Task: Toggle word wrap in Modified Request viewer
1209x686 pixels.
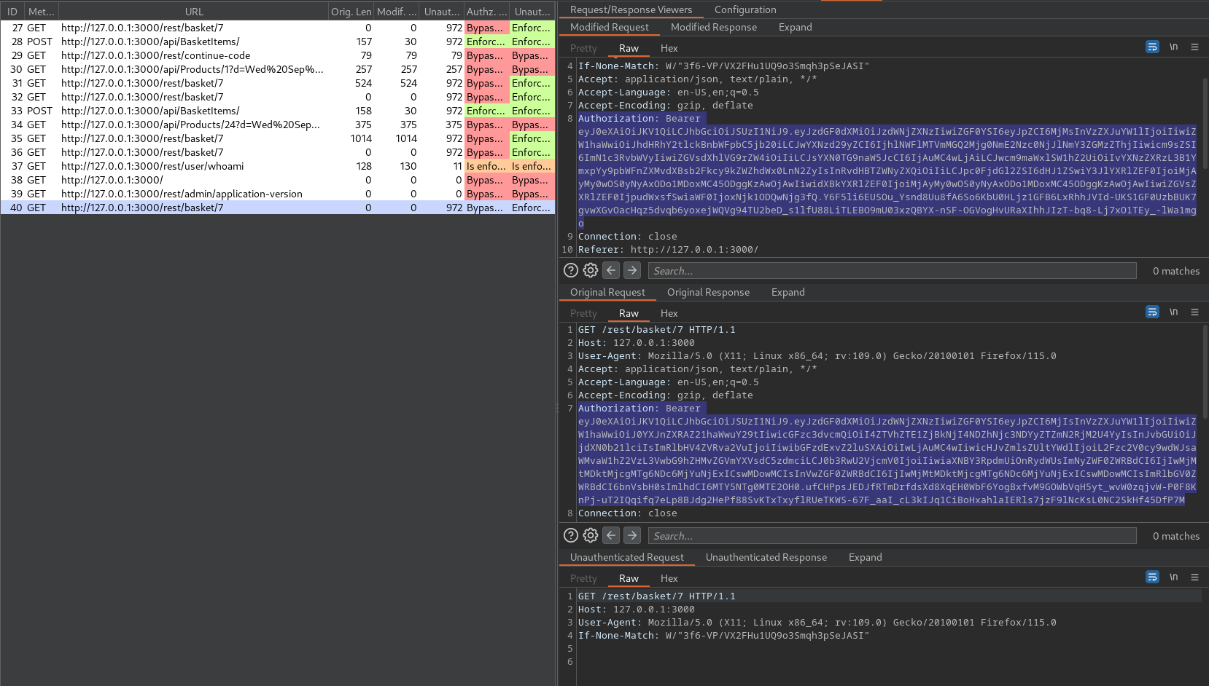Action: coord(1152,47)
